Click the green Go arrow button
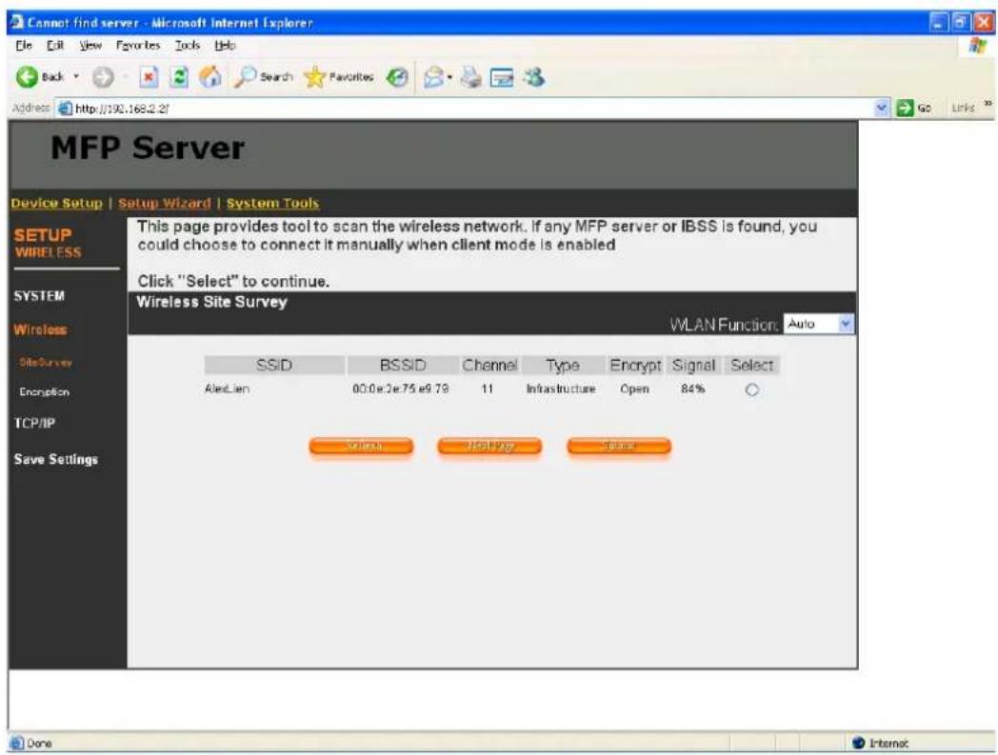The image size is (998, 755). [914, 108]
